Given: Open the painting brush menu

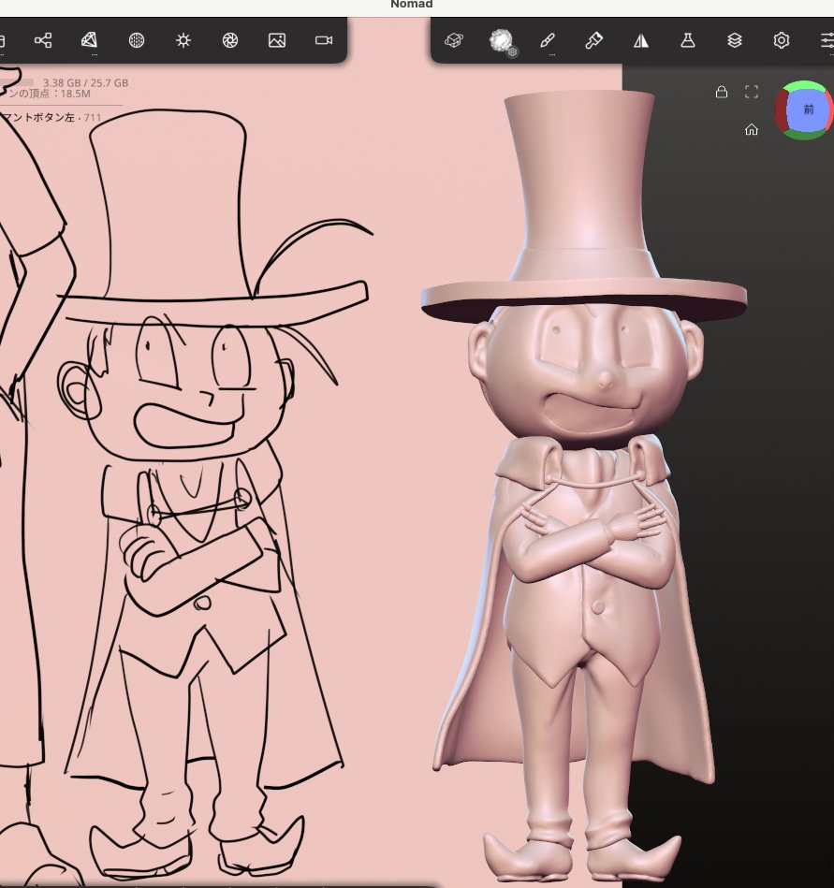Looking at the screenshot, I should point(548,40).
